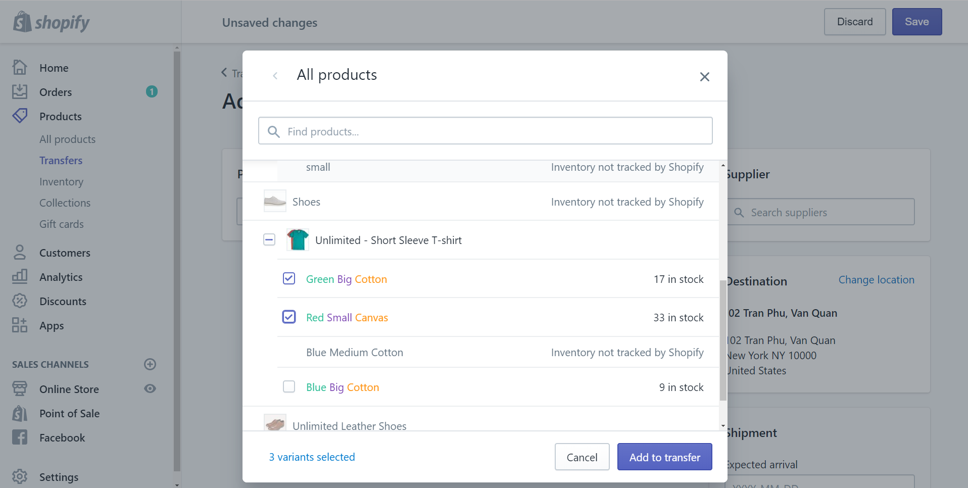Click the Sales Channels heading
The width and height of the screenshot is (968, 488).
[x=50, y=364]
